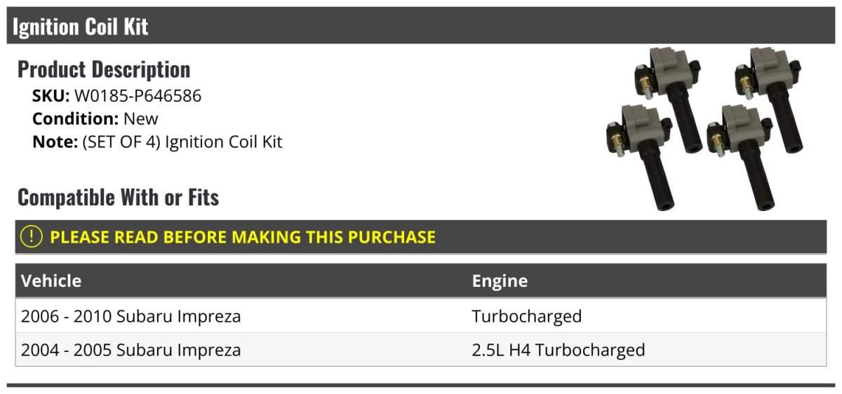
Task: Click the 2006 - 2010 Subaru Impreza row
Action: click(x=421, y=316)
